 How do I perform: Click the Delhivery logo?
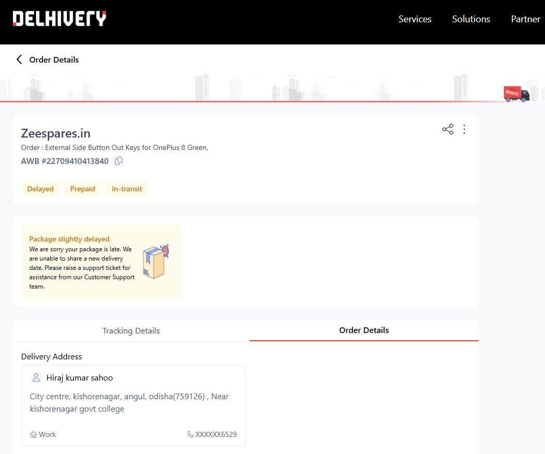point(59,19)
